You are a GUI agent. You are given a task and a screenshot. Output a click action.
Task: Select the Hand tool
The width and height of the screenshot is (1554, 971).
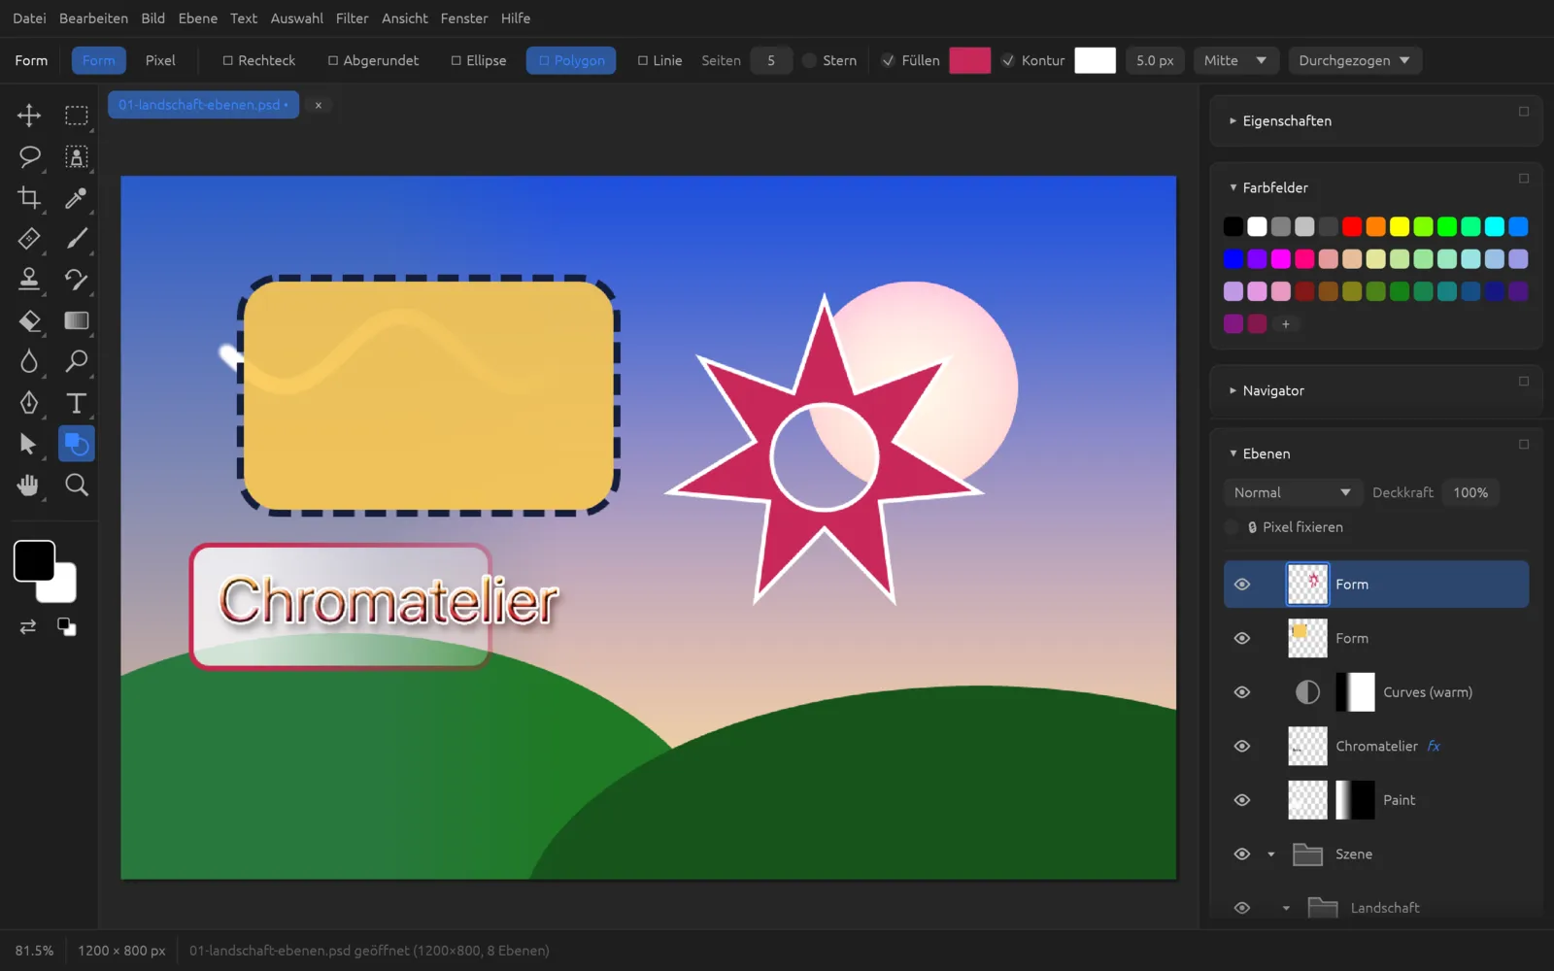click(29, 485)
